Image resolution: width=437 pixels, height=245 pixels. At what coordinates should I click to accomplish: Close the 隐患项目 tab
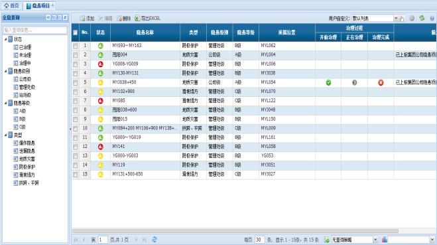(52, 5)
